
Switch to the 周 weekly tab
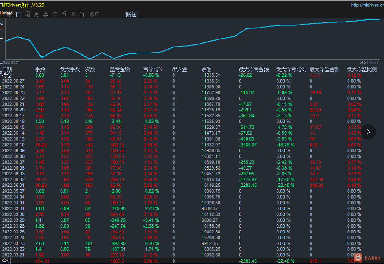pos(28,14)
